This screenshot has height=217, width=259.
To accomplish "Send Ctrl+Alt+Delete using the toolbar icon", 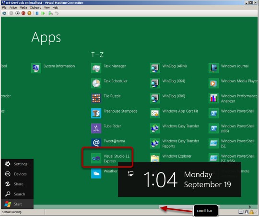I will [x=4, y=13].
